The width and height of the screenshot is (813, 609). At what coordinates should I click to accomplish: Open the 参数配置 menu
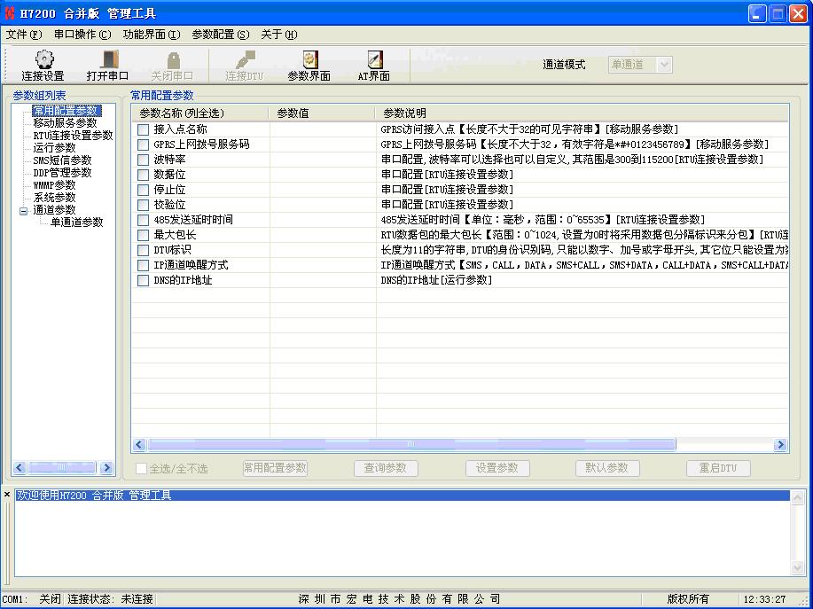[x=220, y=35]
